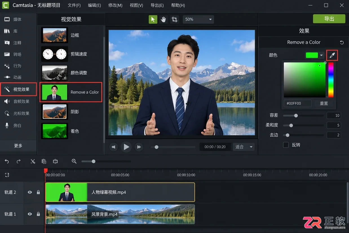Step to next frame

[x=139, y=147]
